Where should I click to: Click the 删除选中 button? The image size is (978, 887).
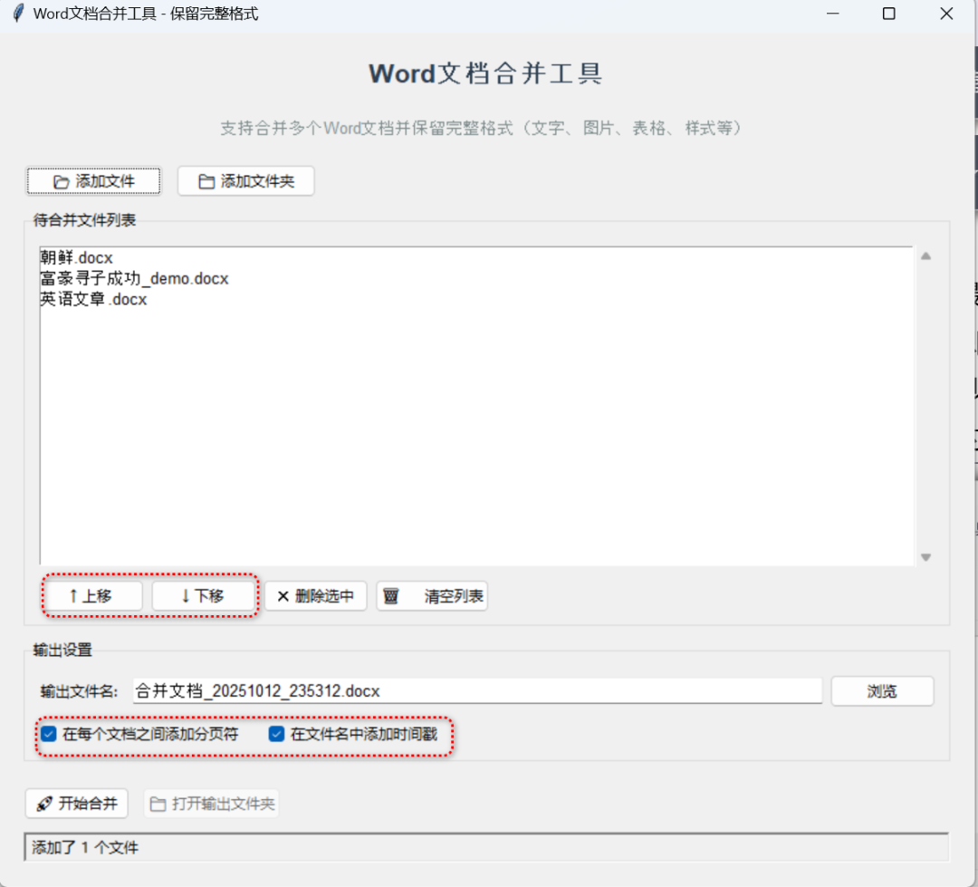(x=315, y=595)
